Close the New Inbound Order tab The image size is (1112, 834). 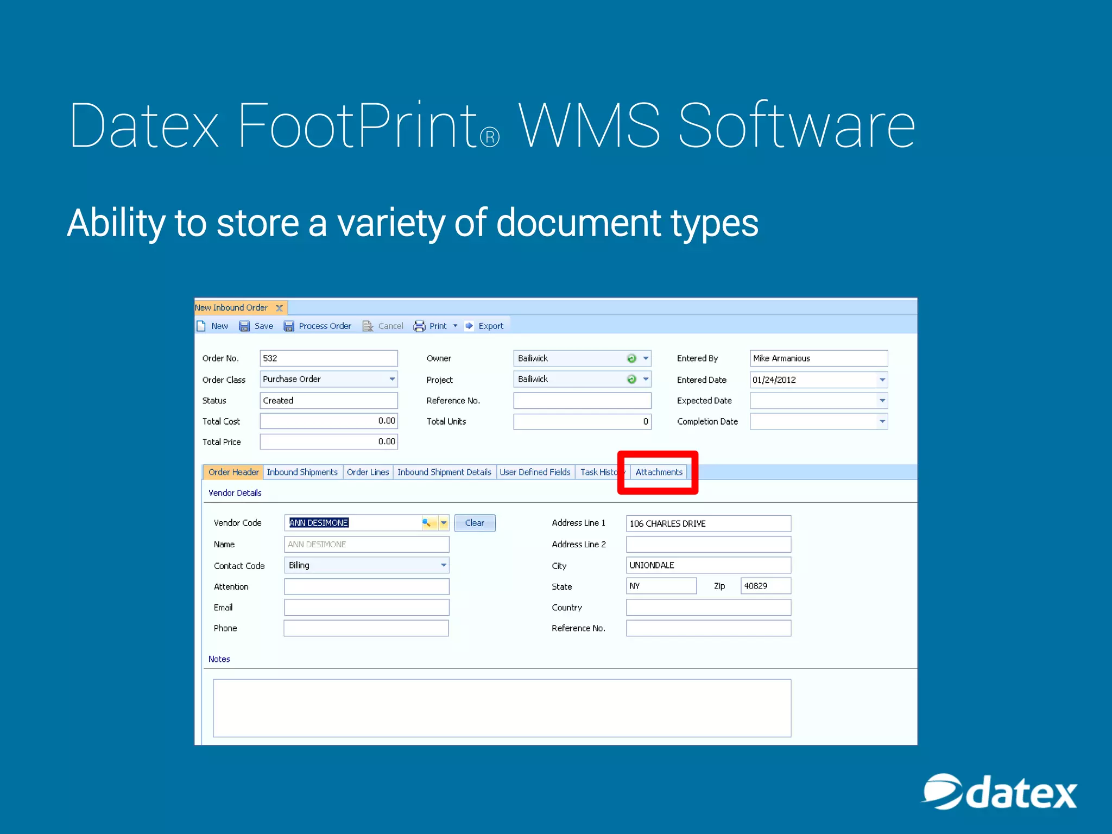(279, 308)
